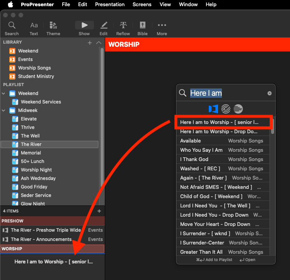Screen dimensions: 290x280
Task: Switch to Edit mode
Action: pos(104,29)
